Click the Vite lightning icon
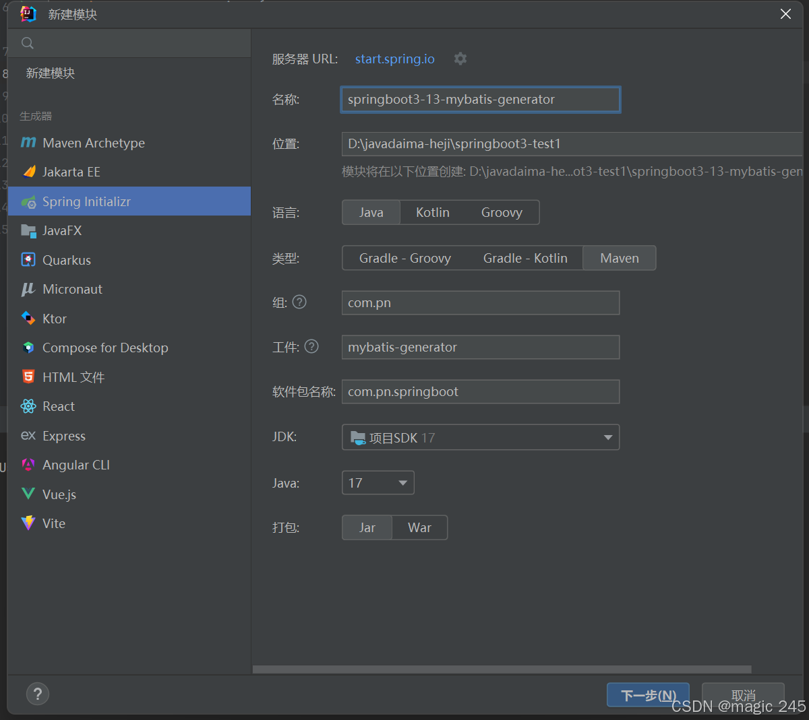This screenshot has height=720, width=809. coord(28,523)
